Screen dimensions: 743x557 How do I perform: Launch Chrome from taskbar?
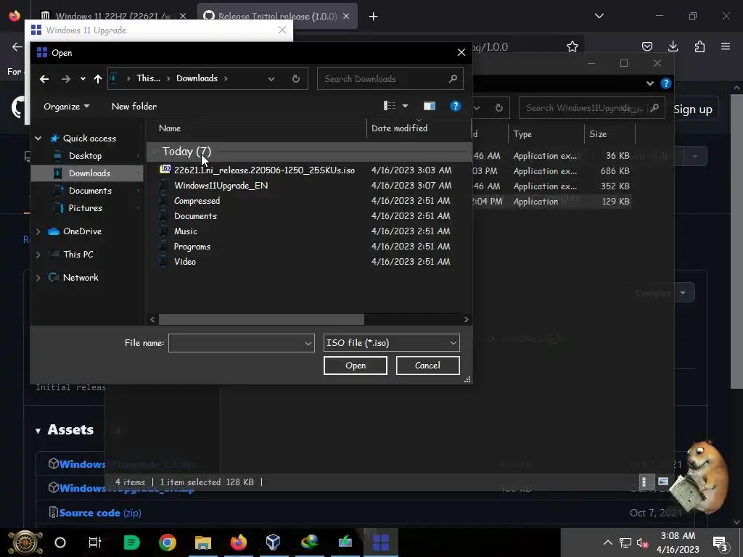coord(168,542)
